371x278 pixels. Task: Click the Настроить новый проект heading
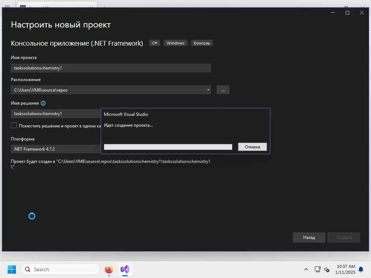61,25
